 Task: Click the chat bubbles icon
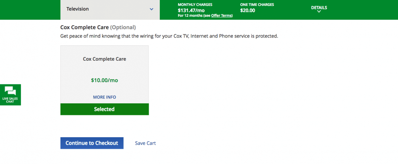point(10,91)
